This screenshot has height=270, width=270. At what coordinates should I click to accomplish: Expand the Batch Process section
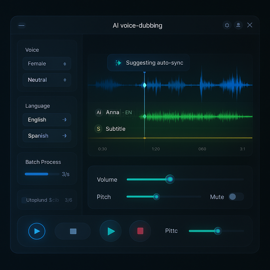43,162
